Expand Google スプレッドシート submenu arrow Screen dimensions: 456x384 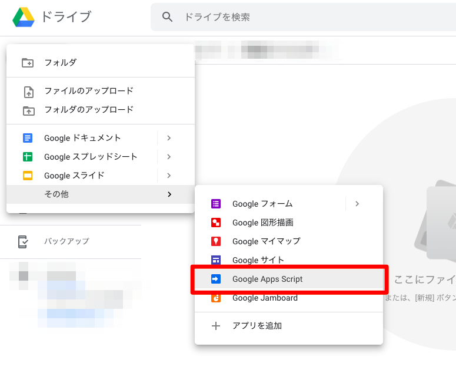click(x=169, y=157)
